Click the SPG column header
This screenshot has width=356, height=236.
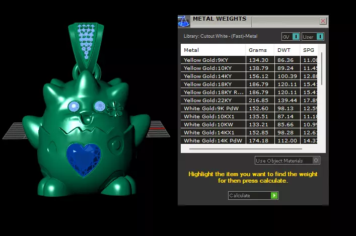point(309,50)
